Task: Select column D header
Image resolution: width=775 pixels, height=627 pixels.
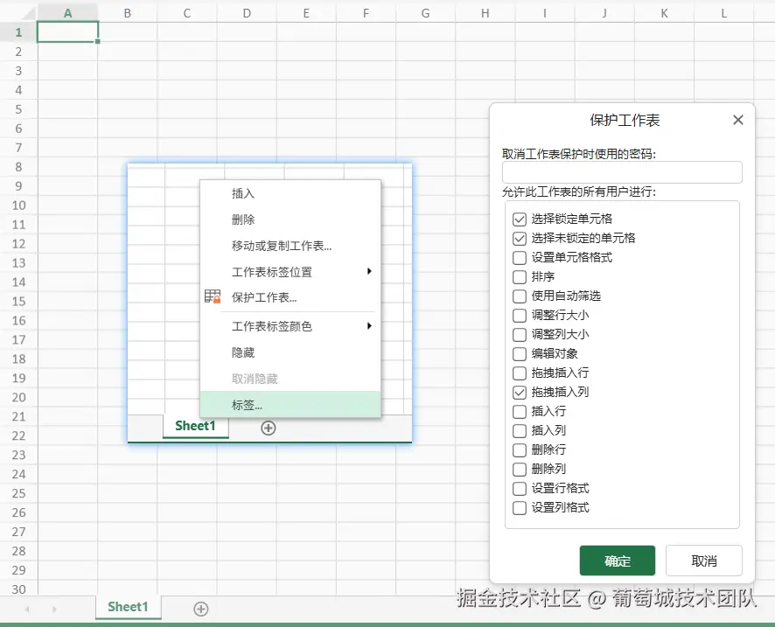Action: click(247, 13)
